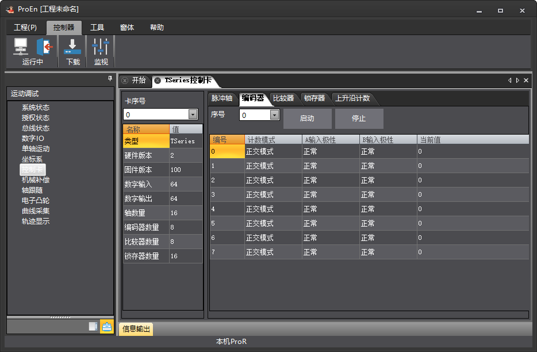Screen dimensions: 537x352
Task: Click the 停止 button
Action: click(x=359, y=118)
